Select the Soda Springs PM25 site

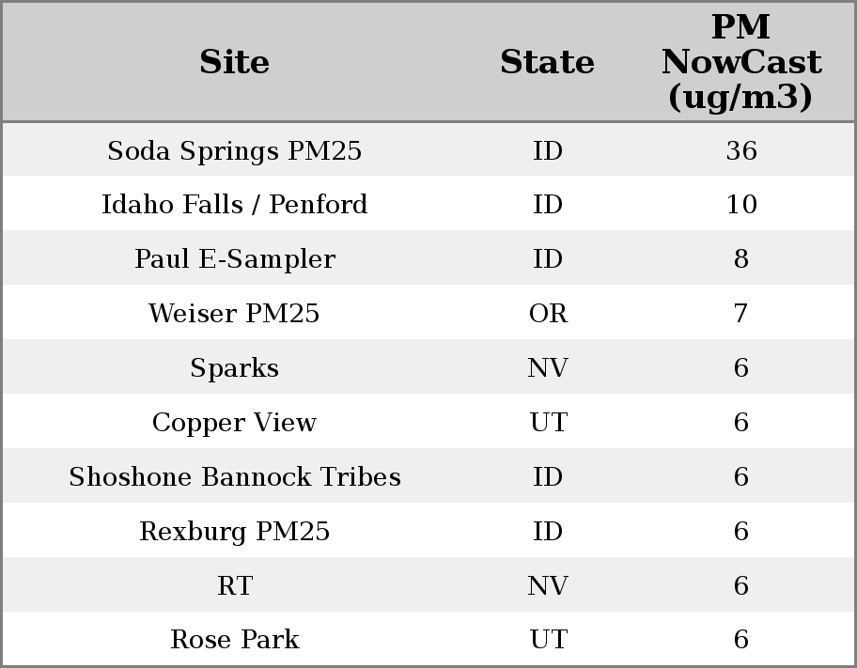[234, 150]
